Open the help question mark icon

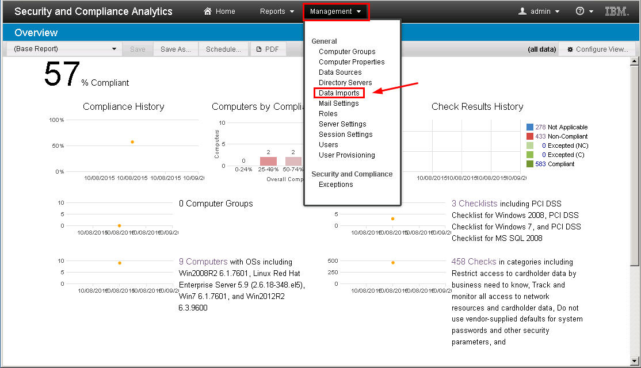[x=579, y=11]
